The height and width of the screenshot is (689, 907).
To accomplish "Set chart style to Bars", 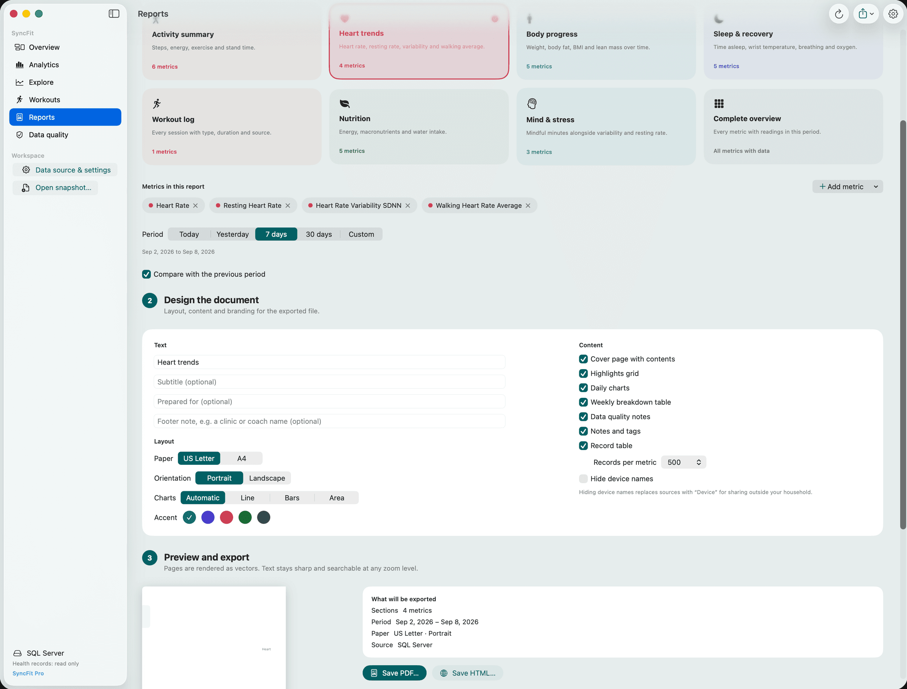I will 292,498.
